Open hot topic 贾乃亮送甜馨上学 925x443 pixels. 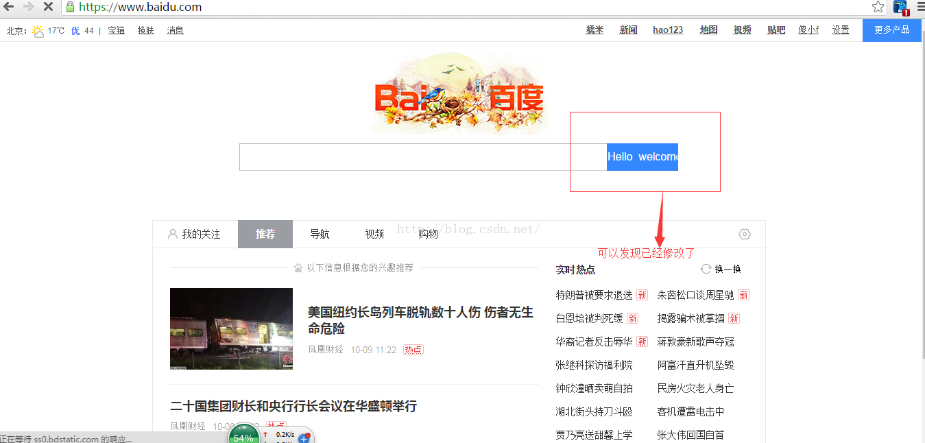(x=594, y=435)
